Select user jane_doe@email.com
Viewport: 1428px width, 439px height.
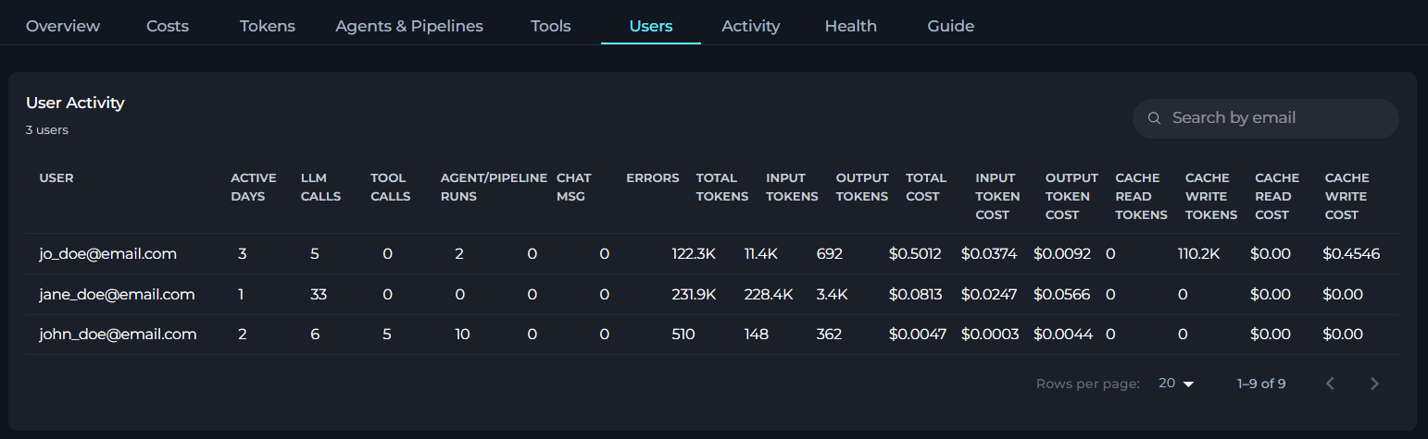click(117, 294)
